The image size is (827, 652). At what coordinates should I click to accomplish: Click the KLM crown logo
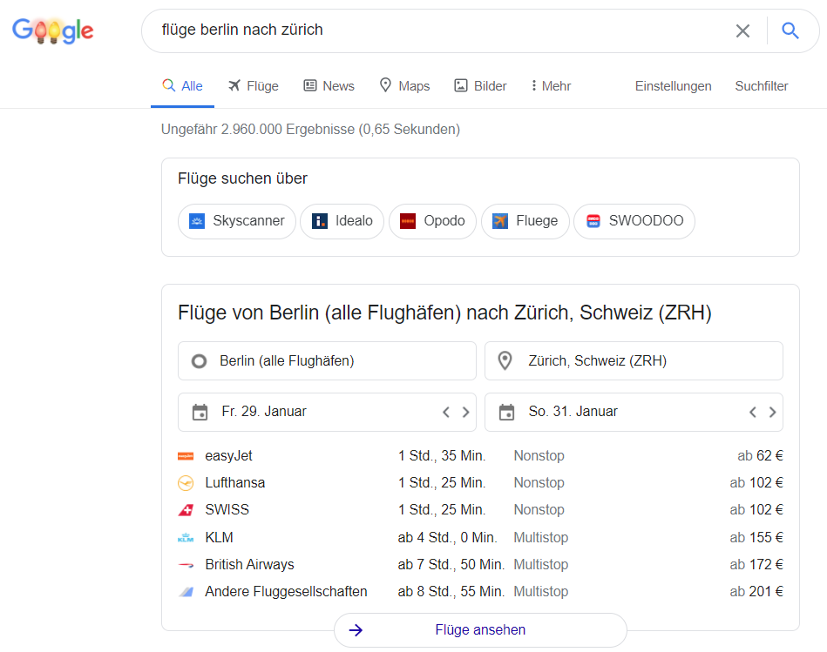pyautogui.click(x=186, y=538)
